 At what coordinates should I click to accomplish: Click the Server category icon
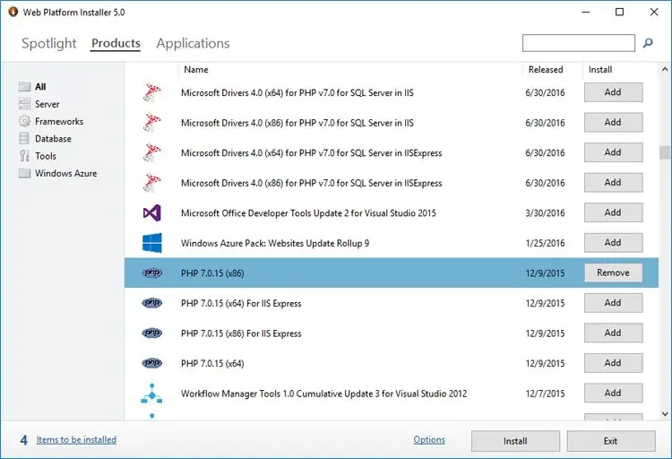tap(24, 104)
